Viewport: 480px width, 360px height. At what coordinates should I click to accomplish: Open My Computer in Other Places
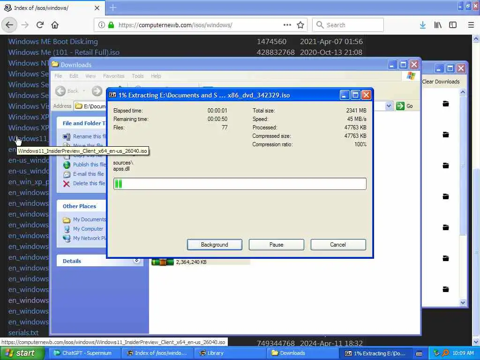tap(83, 229)
